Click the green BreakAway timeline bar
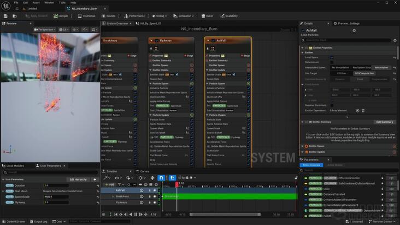400x225 pixels. [230, 197]
